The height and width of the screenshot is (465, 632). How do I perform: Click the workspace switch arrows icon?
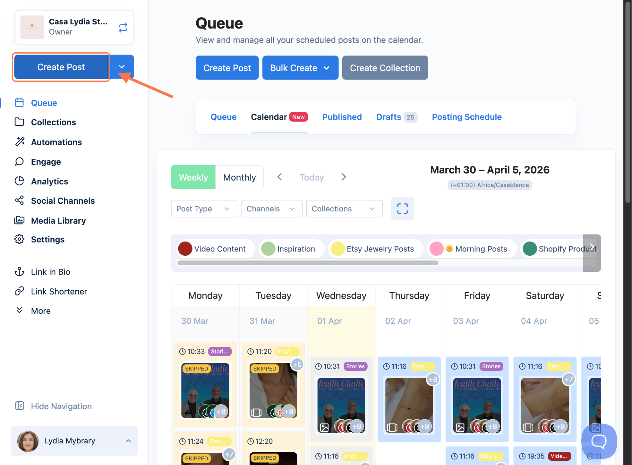(123, 27)
